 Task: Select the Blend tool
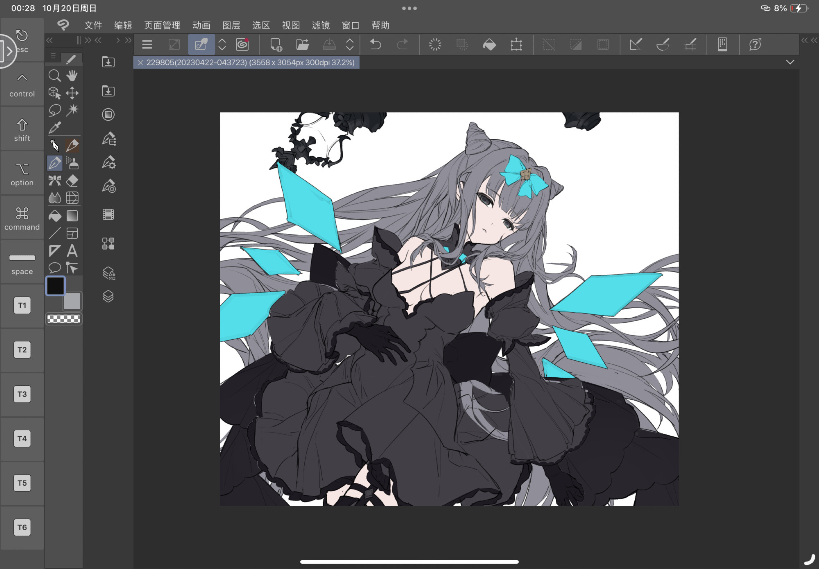54,198
